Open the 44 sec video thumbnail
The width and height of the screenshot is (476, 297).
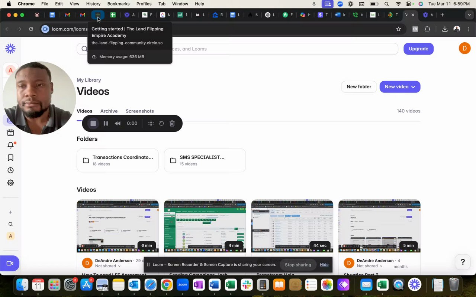click(x=292, y=226)
